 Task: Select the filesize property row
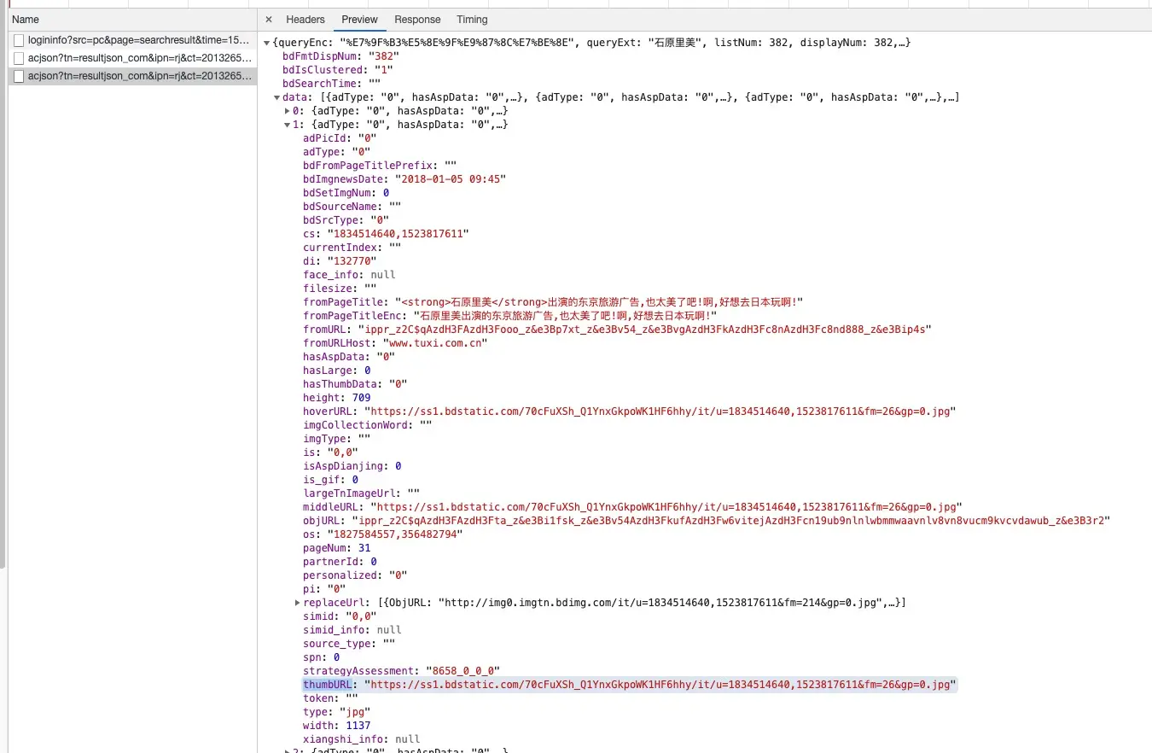(x=340, y=289)
